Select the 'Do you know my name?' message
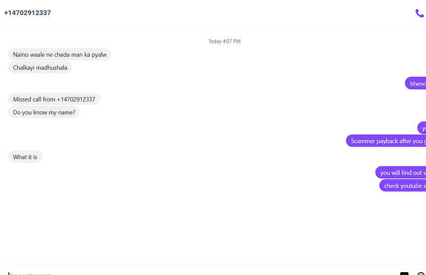Image resolution: width=426 pixels, height=275 pixels. click(44, 113)
